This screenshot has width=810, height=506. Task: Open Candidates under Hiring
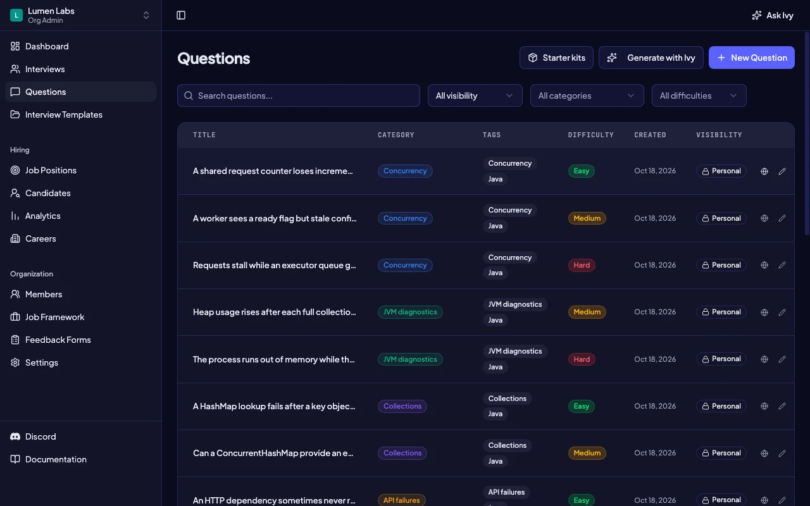point(80,193)
